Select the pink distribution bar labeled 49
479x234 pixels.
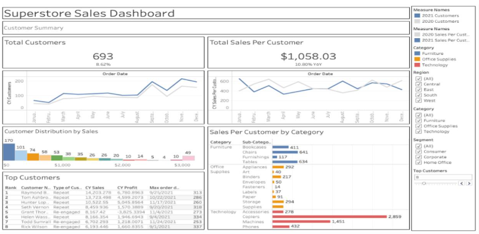click(188, 158)
